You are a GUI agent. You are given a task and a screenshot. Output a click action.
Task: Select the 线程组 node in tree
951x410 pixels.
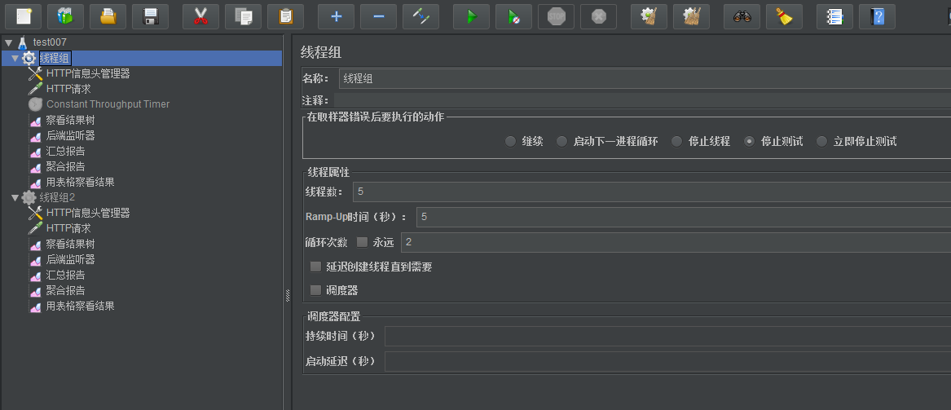click(x=55, y=58)
